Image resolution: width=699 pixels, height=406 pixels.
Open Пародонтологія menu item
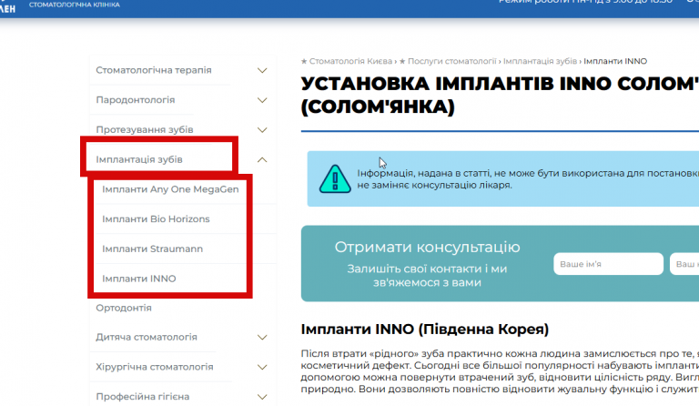point(135,100)
